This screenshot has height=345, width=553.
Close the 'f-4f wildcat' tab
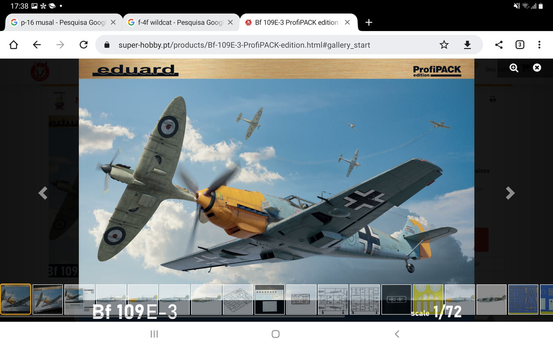point(230,22)
